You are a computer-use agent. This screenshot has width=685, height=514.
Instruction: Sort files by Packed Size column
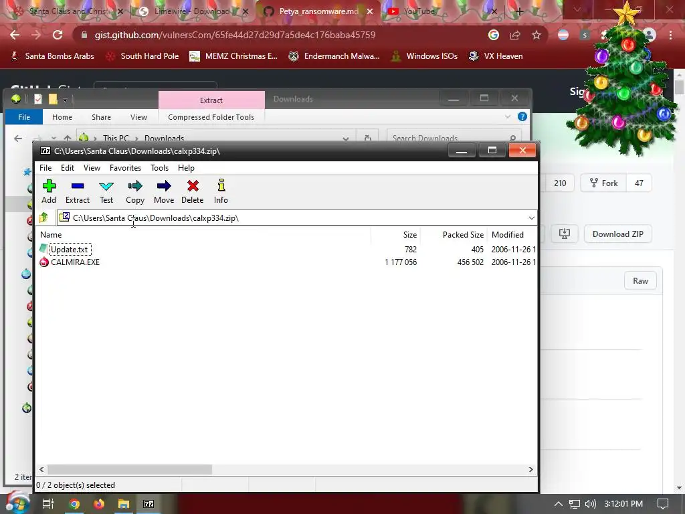point(454,235)
